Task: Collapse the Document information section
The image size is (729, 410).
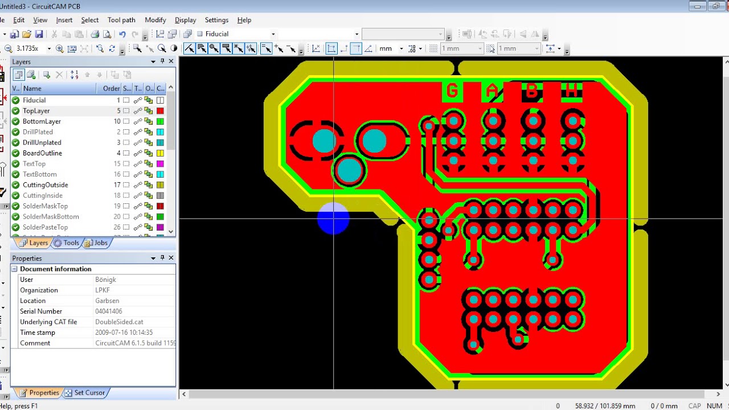Action: [15, 269]
